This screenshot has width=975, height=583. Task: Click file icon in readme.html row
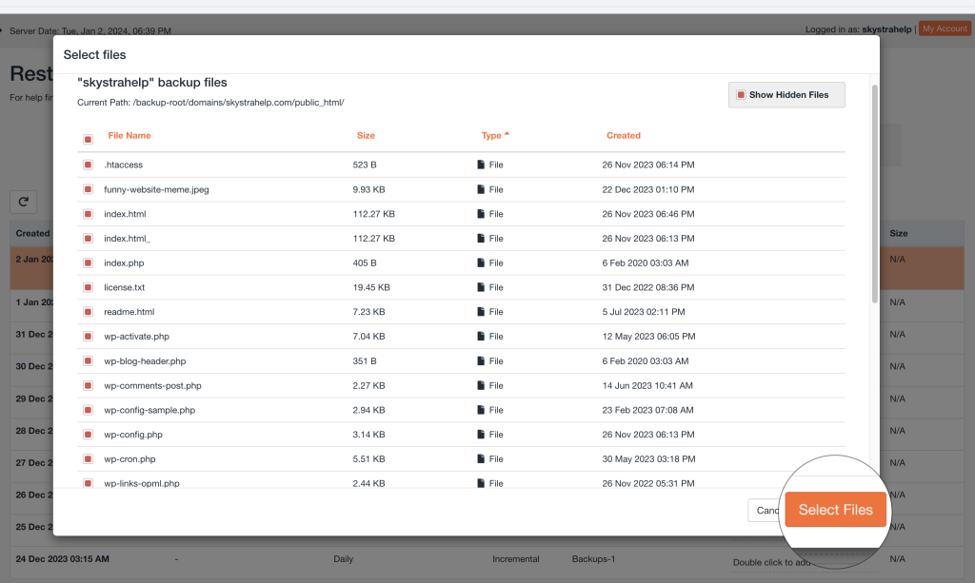481,312
